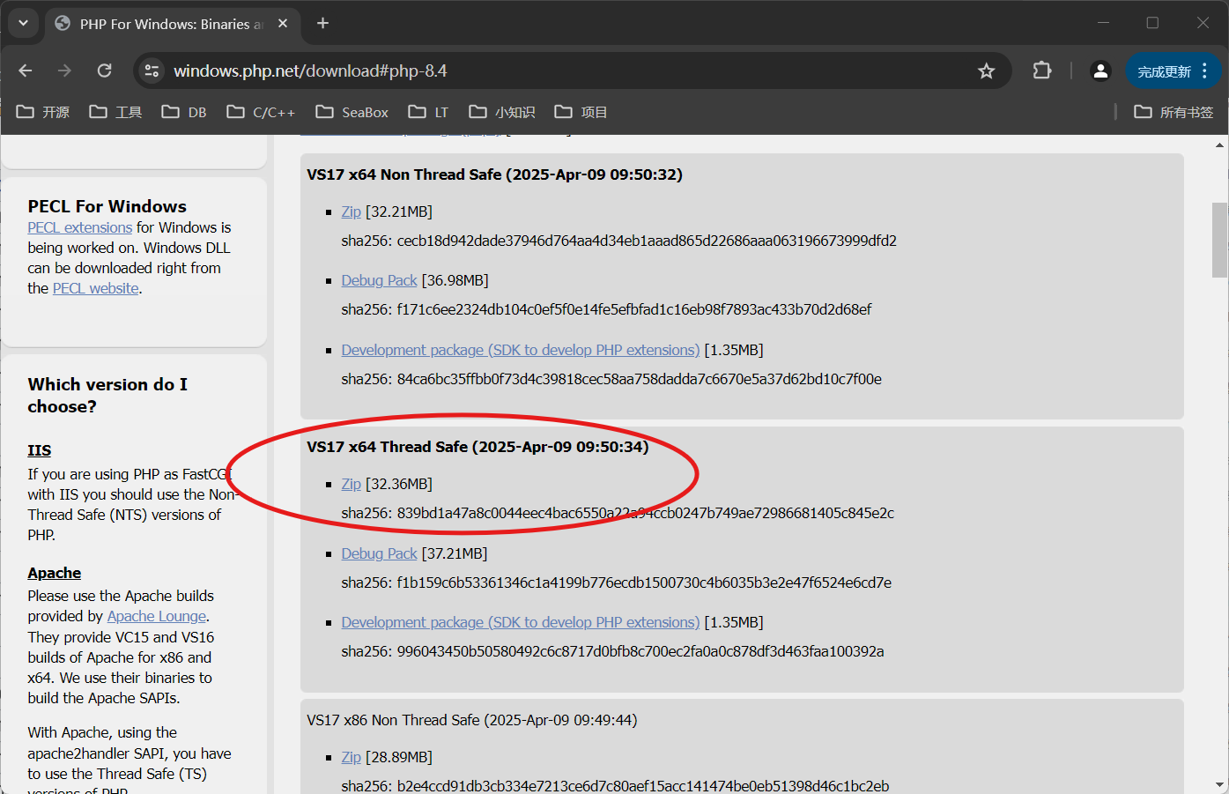The image size is (1229, 794).
Task: Open PECL extensions link in sidebar
Action: (x=79, y=227)
